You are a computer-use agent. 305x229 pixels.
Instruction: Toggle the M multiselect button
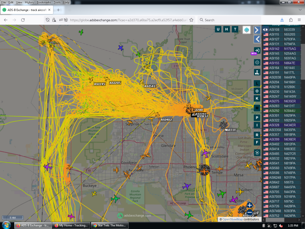[257, 108]
